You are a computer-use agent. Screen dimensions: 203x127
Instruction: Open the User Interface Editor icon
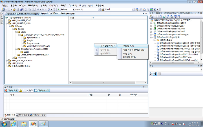[x=172, y=16]
